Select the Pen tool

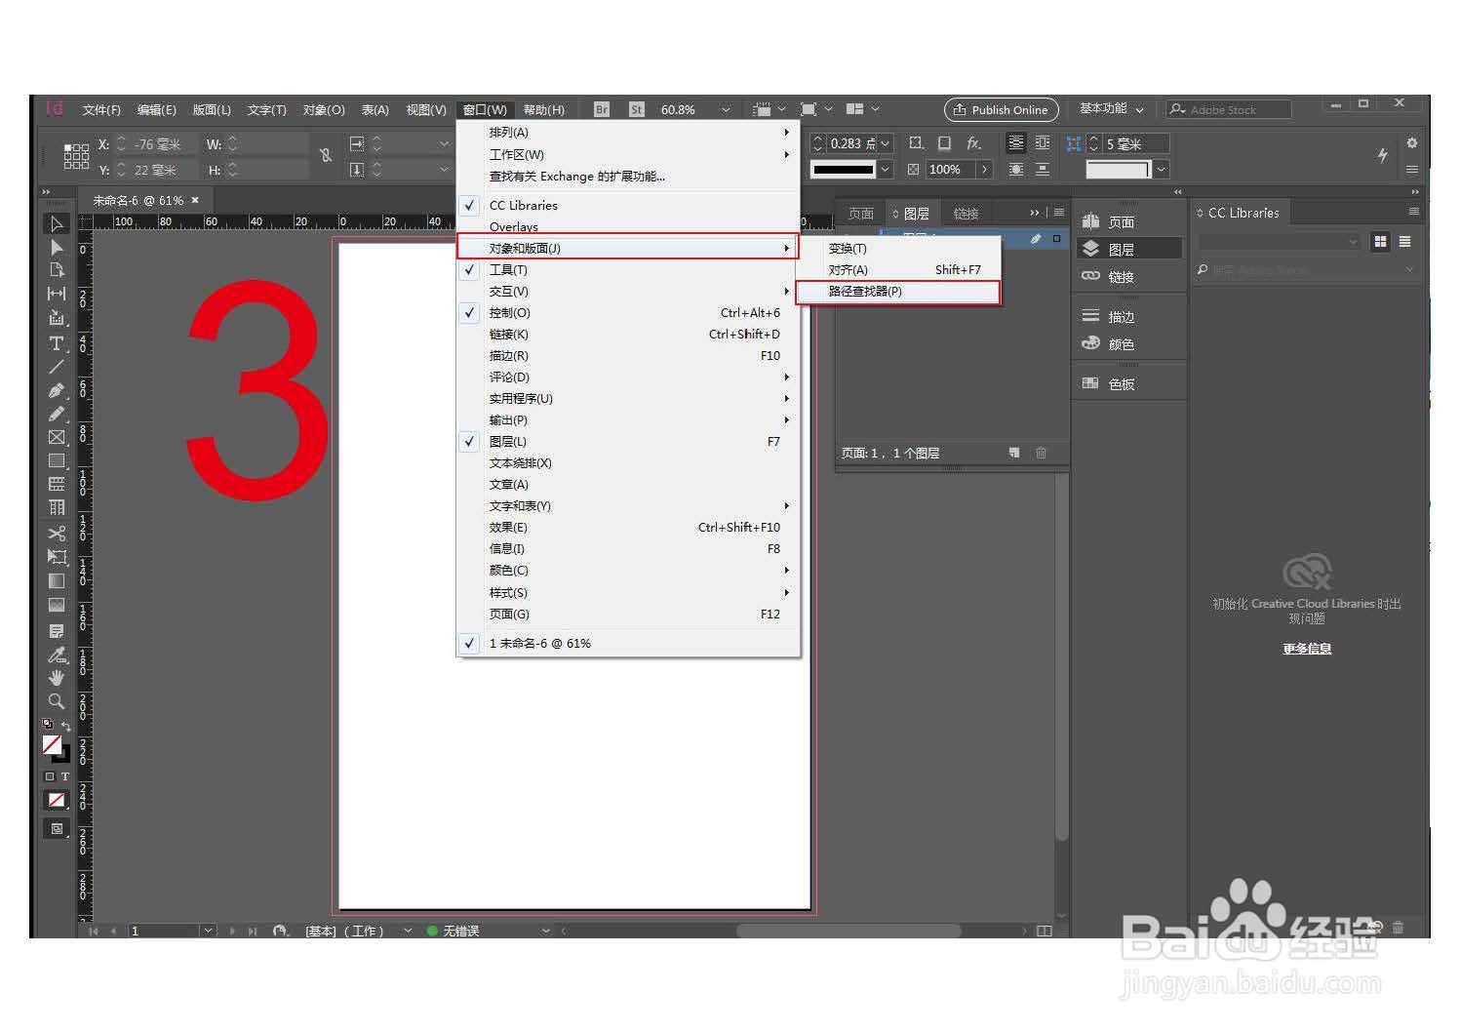(x=56, y=390)
